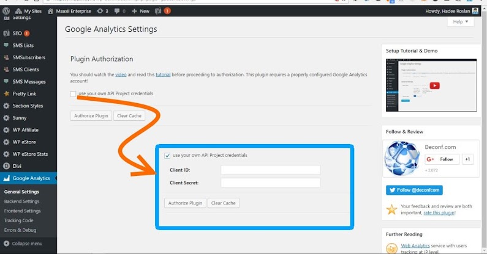Open Pretty Link star menu item
This screenshot has width=487, height=254.
click(25, 93)
